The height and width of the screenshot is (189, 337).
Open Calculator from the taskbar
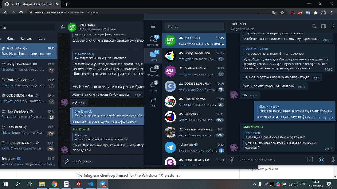point(66,184)
